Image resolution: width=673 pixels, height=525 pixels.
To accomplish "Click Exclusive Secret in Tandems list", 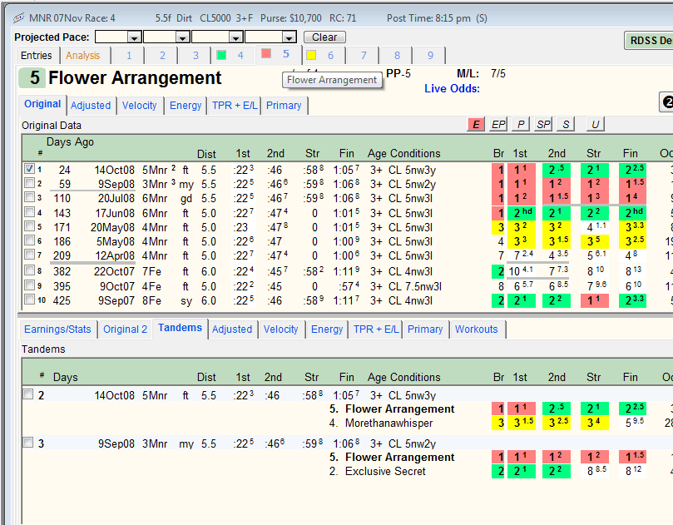I will click(385, 472).
